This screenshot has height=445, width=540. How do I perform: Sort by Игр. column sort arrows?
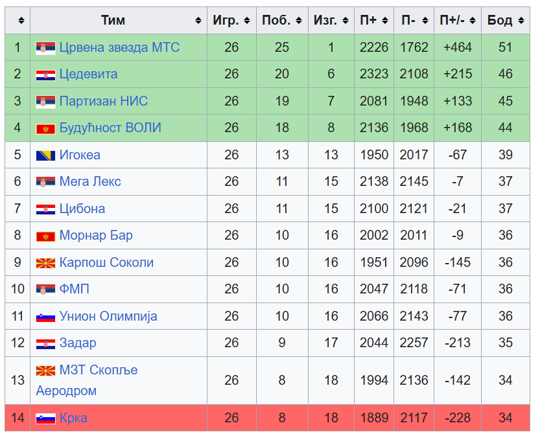(x=247, y=21)
